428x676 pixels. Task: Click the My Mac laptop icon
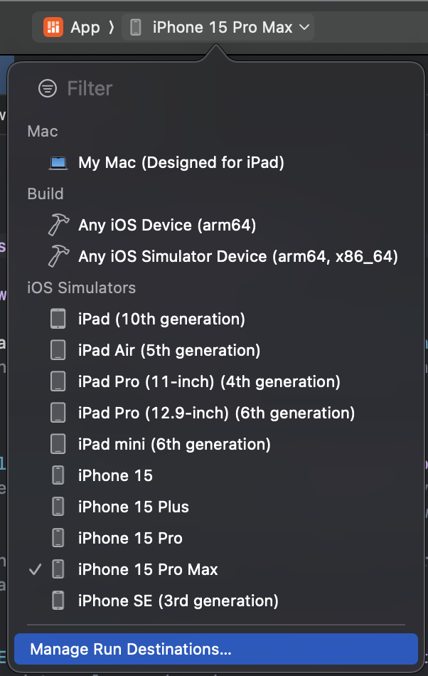(58, 163)
